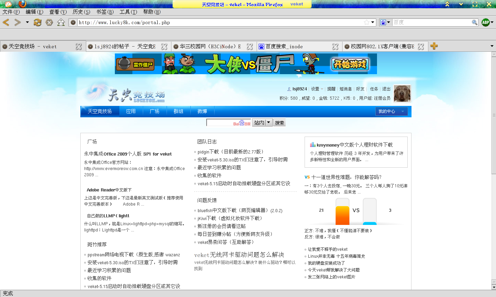Click the 搜索 button
496x297 pixels.
tap(279, 123)
